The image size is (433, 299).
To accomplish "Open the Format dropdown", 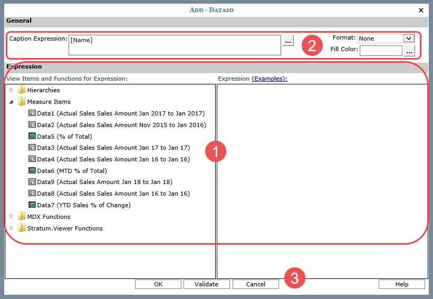I will tap(408, 38).
